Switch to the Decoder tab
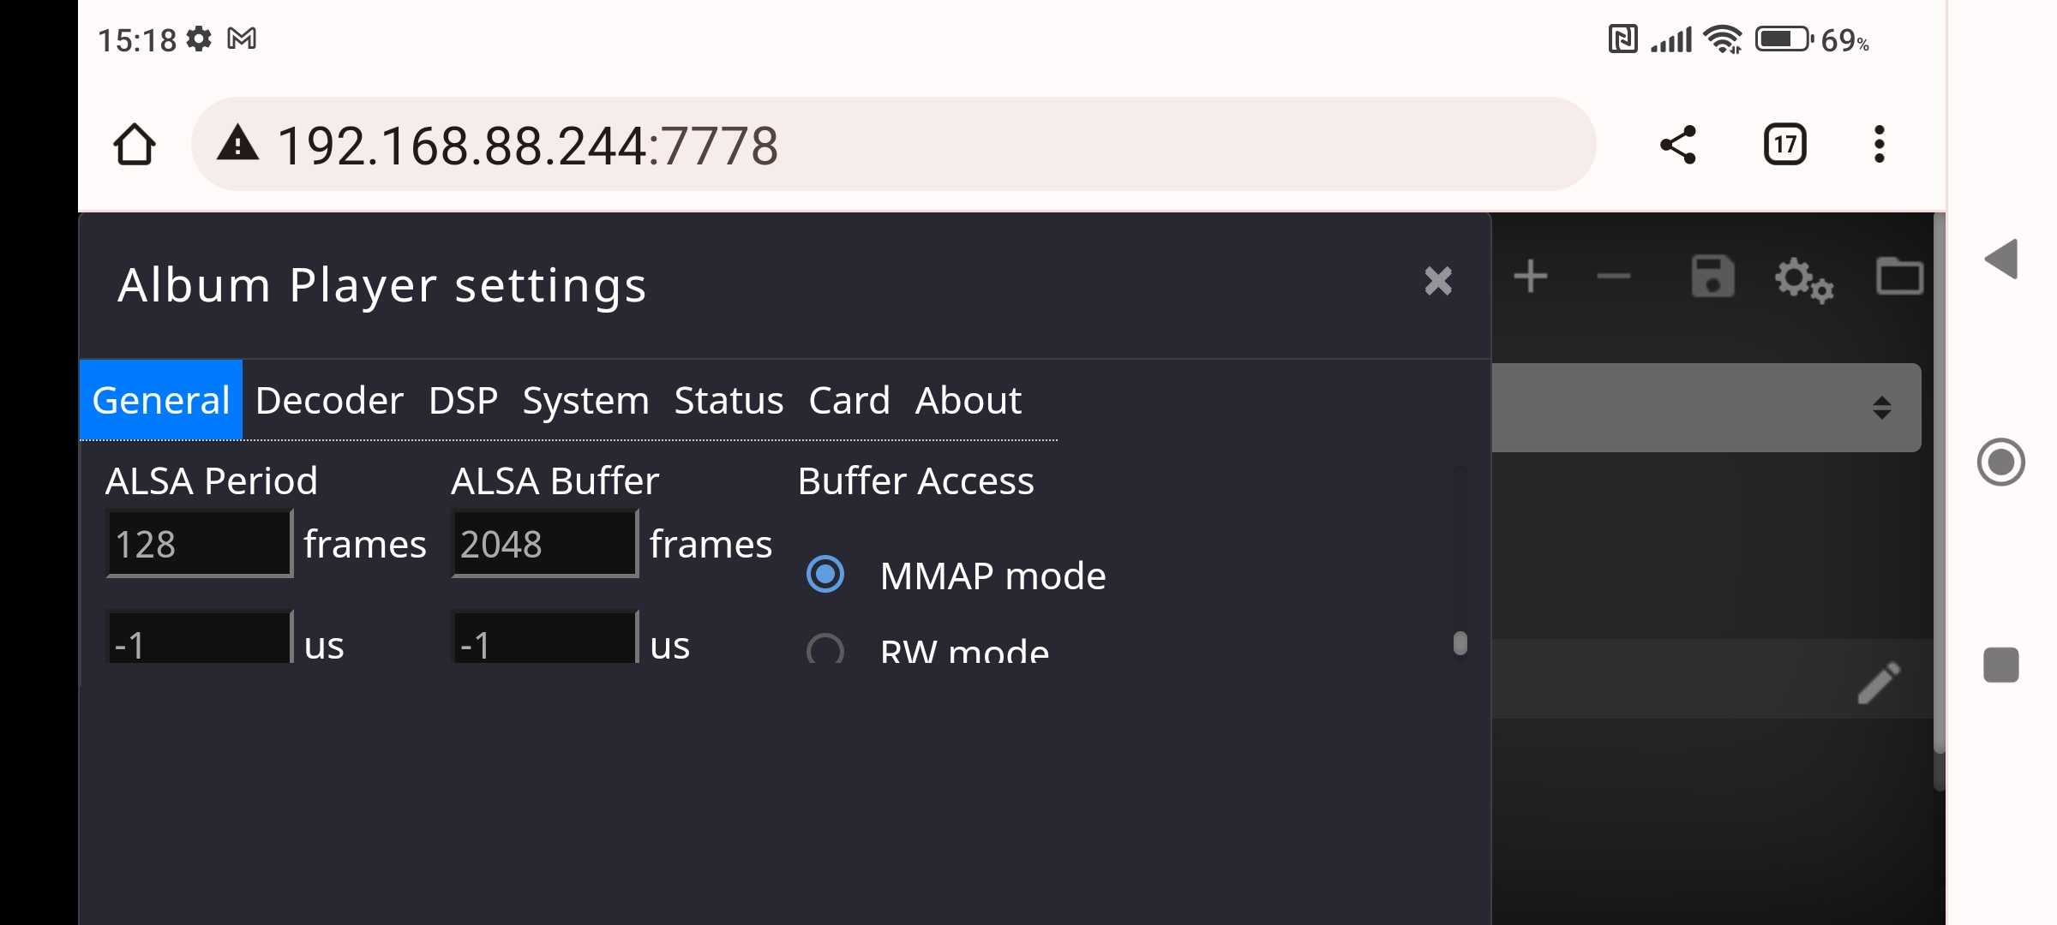The height and width of the screenshot is (925, 2057). point(329,400)
